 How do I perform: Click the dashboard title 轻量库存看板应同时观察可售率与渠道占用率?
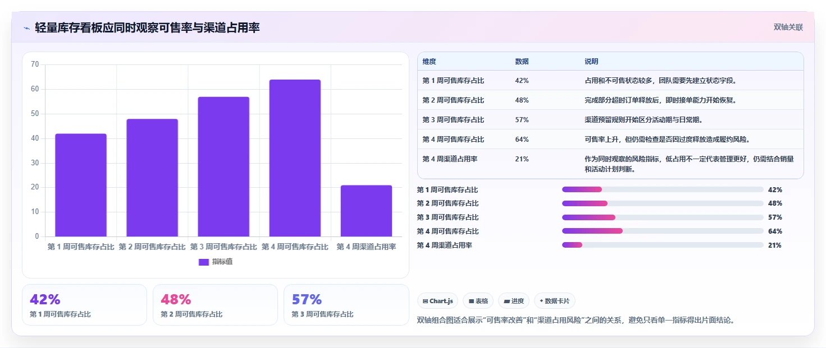(x=147, y=27)
